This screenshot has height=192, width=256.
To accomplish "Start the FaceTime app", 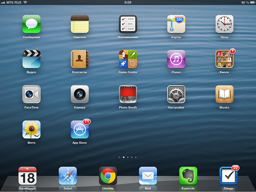I will 31,94.
